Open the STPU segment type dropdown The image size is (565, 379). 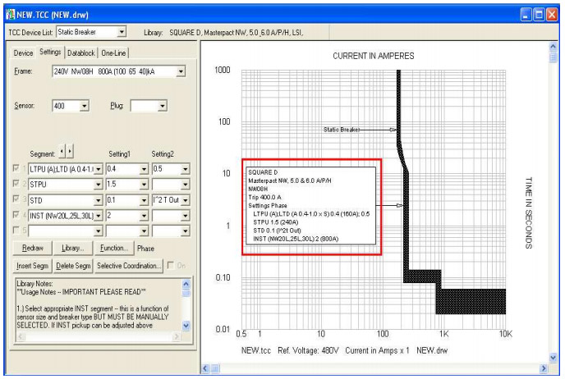tap(98, 185)
